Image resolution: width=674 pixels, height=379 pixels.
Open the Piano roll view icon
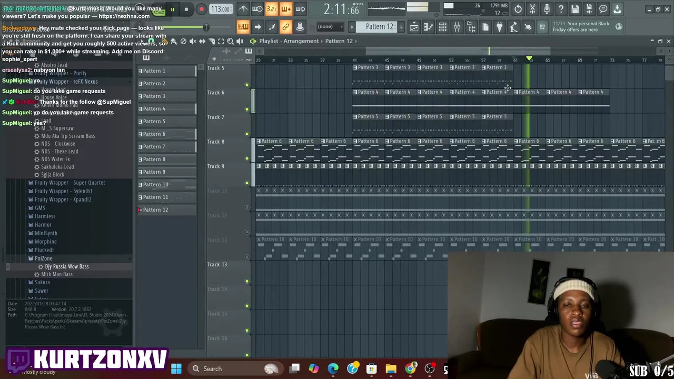(429, 27)
